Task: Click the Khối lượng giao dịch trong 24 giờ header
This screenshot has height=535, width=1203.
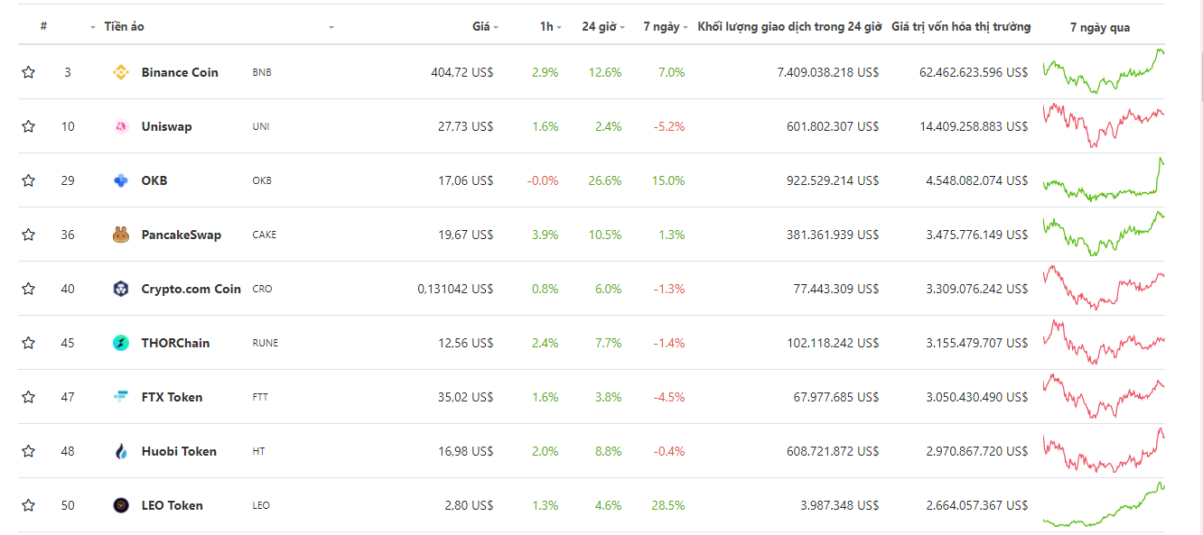Action: pos(789,27)
